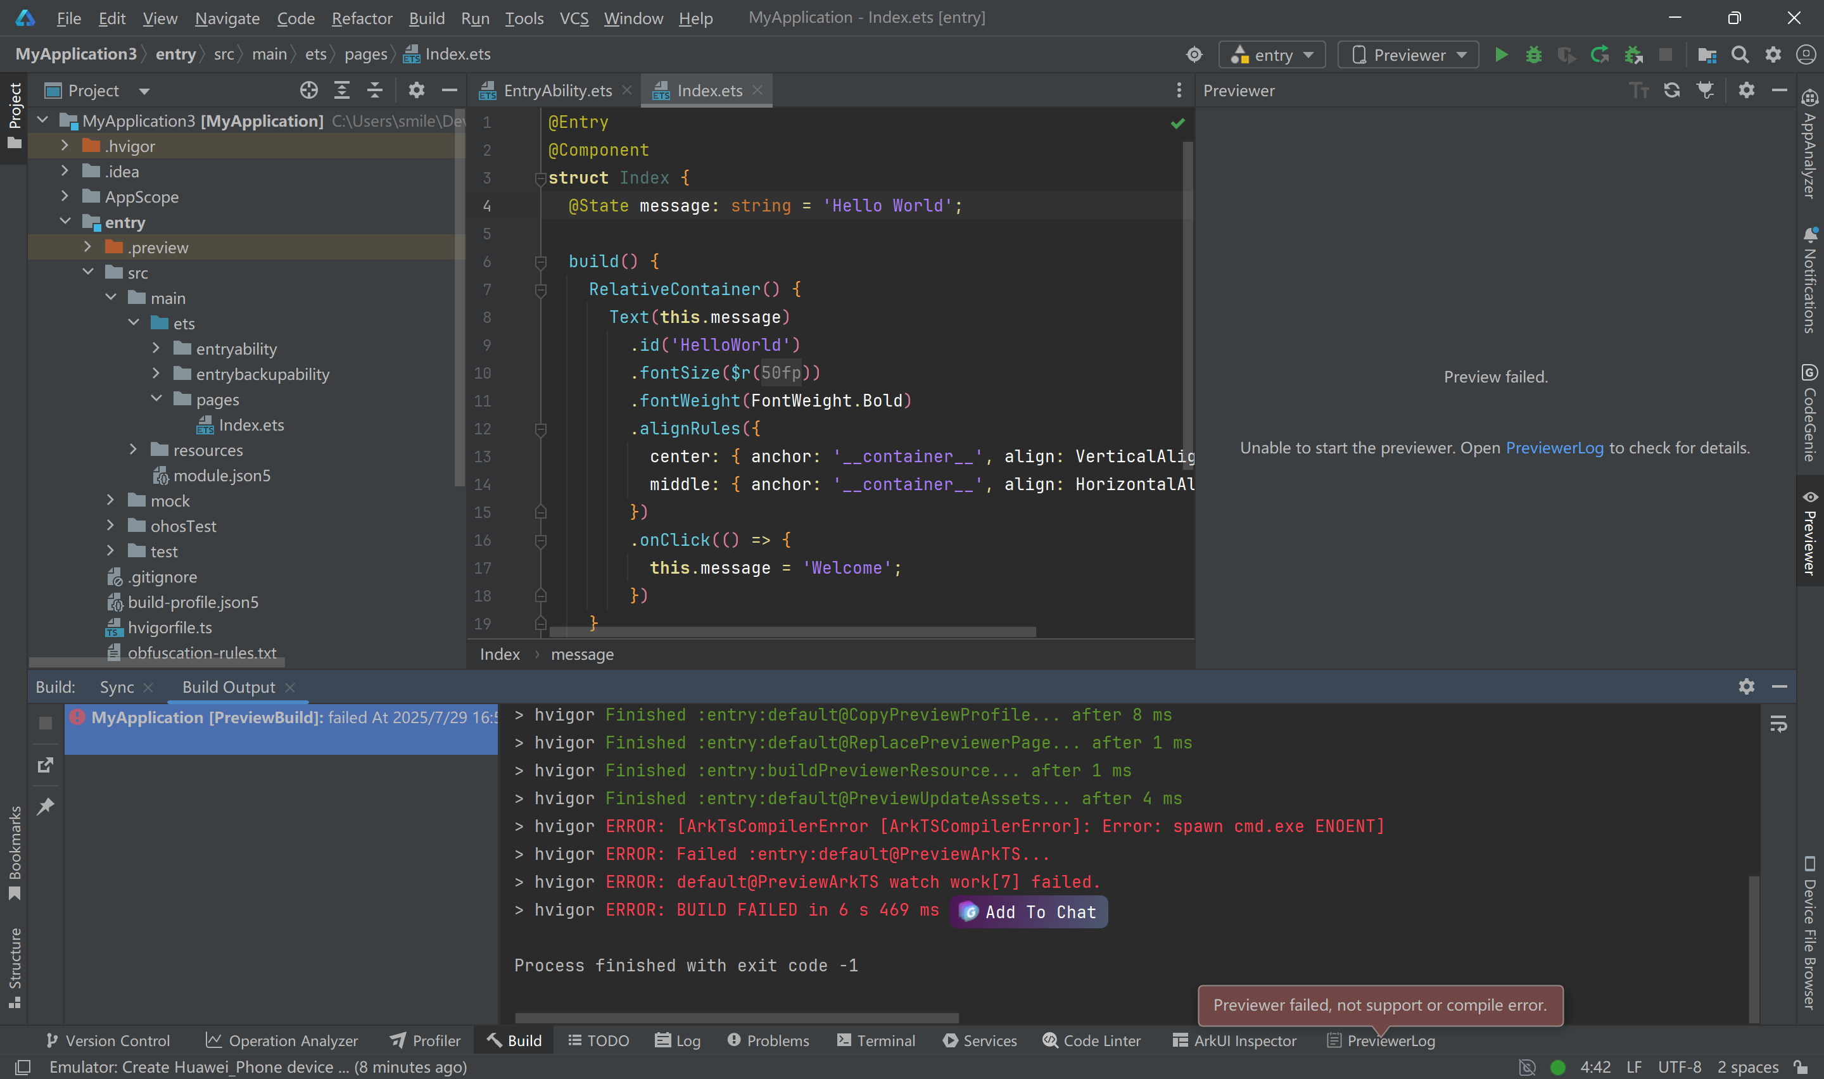Open the Navigate menu
This screenshot has height=1079, width=1824.
(x=227, y=18)
